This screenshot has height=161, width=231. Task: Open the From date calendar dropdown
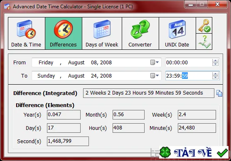pos(155,62)
